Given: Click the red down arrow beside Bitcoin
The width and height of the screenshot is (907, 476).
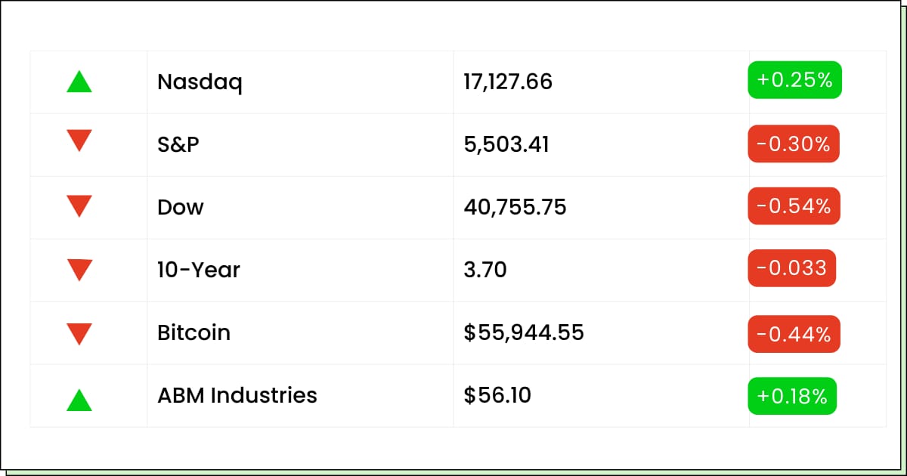Looking at the screenshot, I should click(79, 332).
